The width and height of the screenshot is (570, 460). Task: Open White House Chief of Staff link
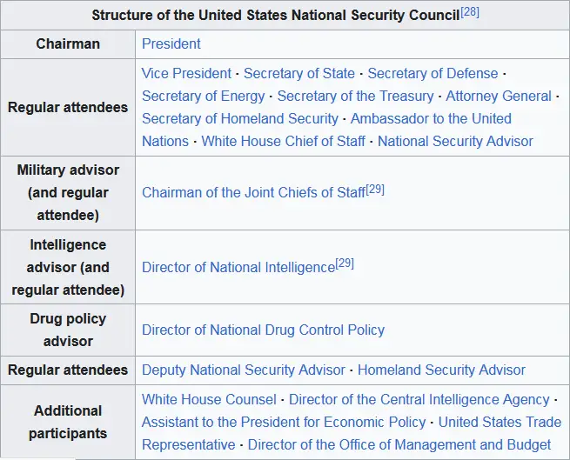(283, 142)
